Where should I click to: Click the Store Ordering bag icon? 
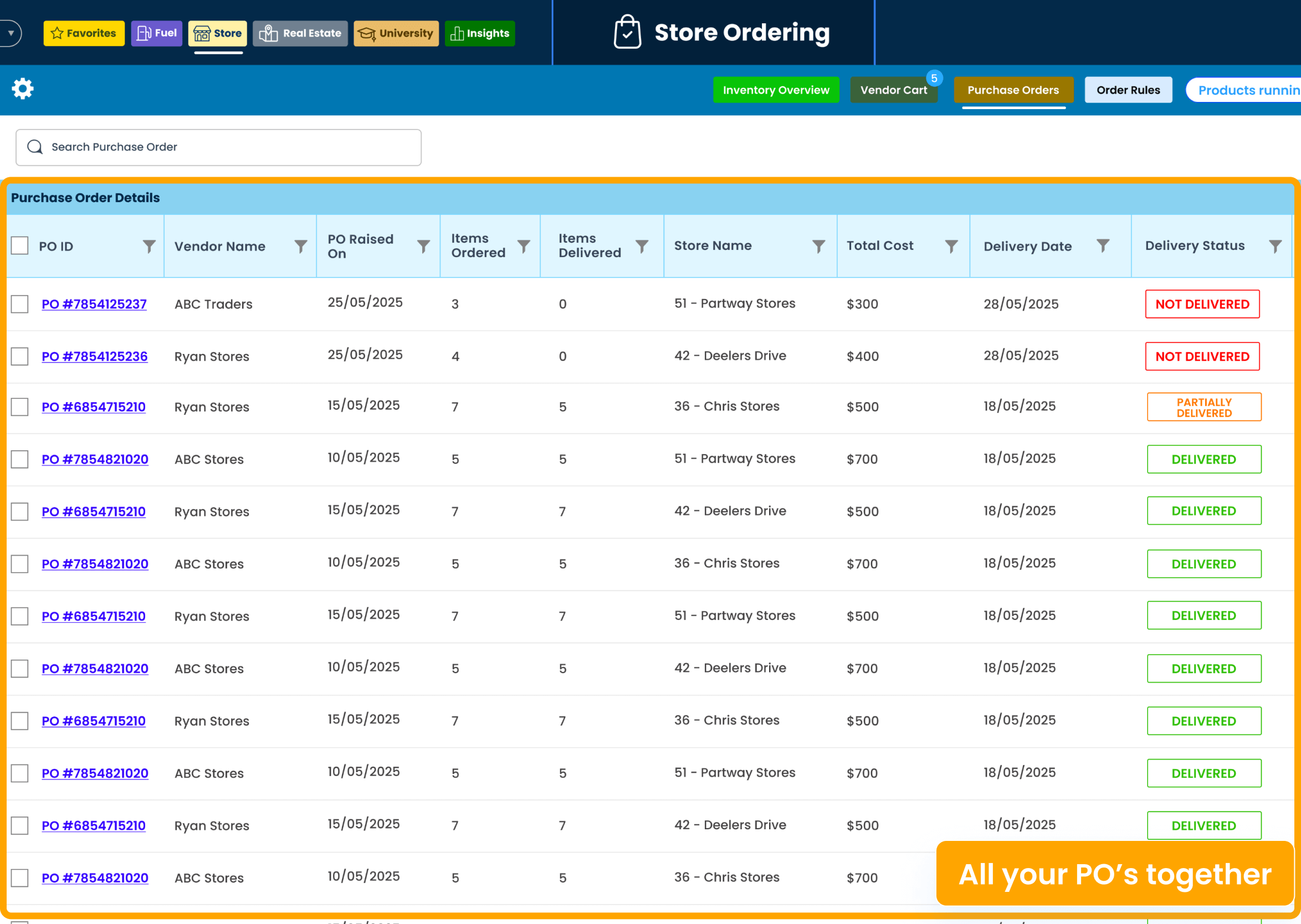point(627,32)
